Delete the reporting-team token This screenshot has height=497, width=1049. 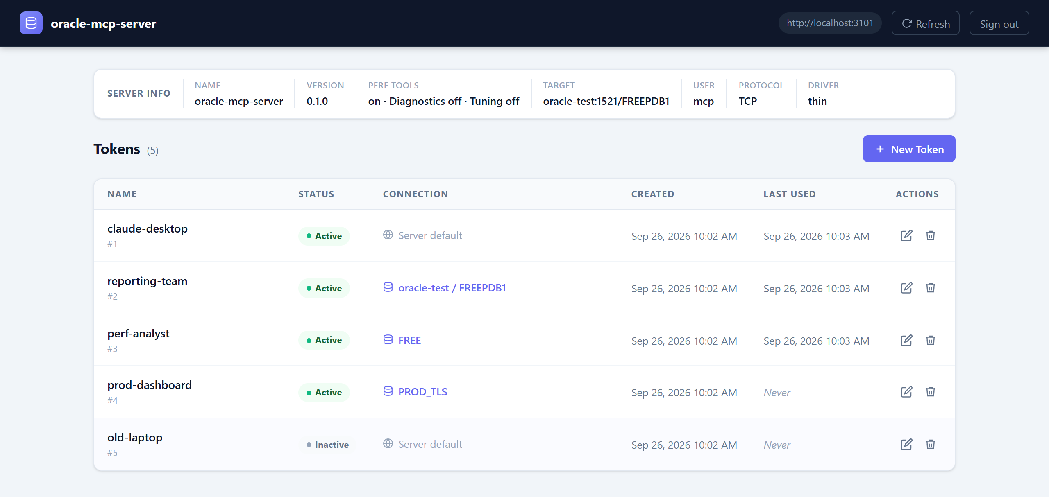click(931, 288)
